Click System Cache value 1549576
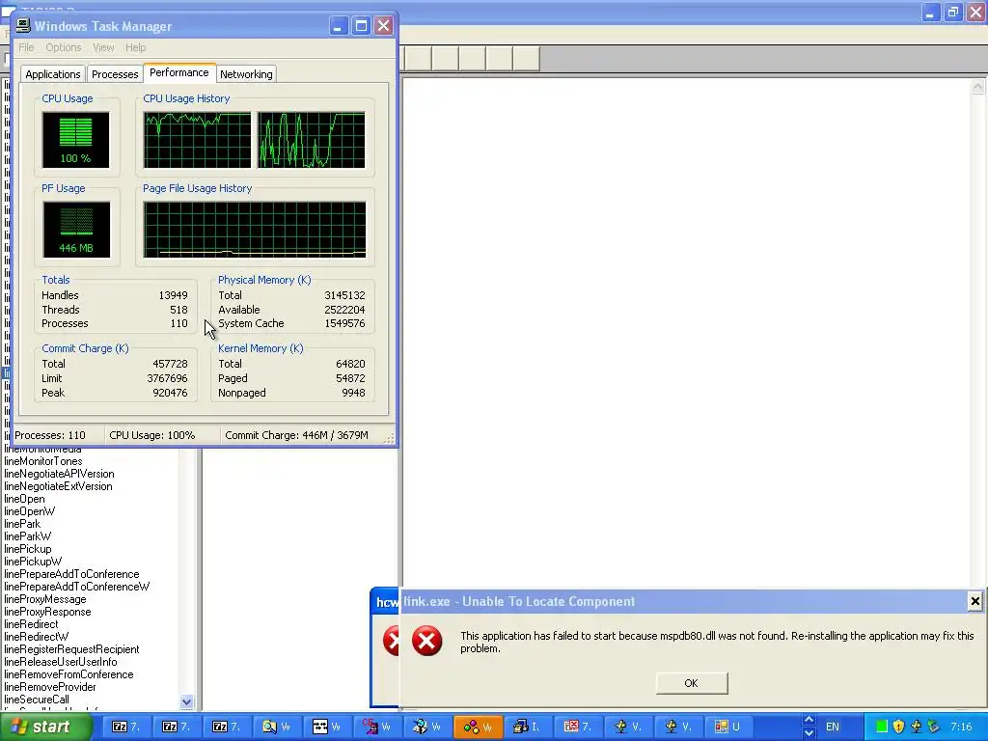The image size is (988, 741). click(x=344, y=323)
